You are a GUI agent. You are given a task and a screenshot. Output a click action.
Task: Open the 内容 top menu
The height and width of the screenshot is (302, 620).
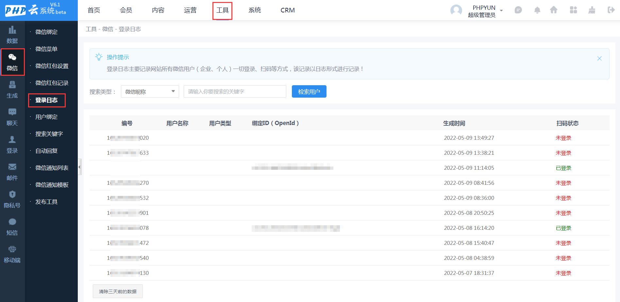click(x=158, y=10)
